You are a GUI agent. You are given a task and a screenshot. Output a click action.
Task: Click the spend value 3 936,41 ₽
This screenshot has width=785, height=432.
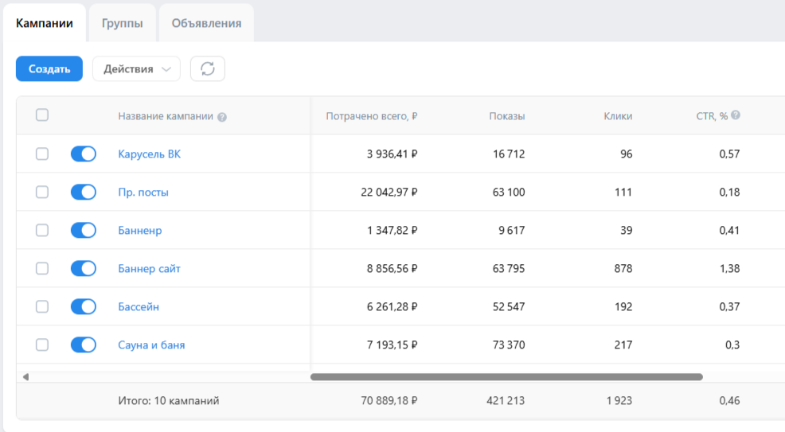point(392,154)
